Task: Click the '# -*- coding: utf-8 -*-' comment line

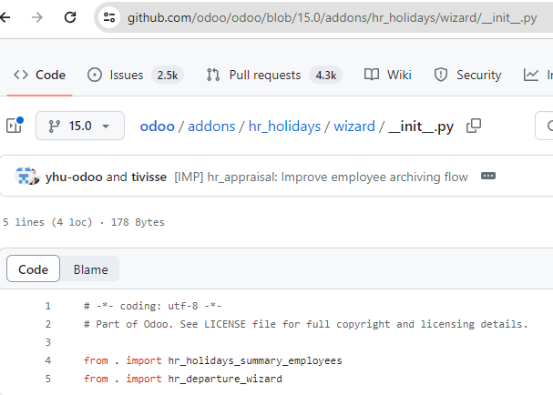Action: 152,306
